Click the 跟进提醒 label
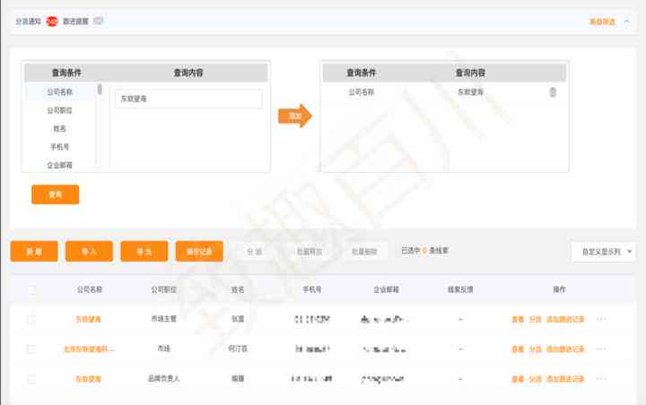 coord(75,22)
